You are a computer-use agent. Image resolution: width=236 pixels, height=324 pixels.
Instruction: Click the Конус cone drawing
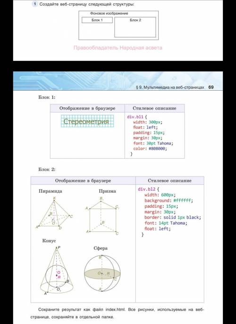pos(57,270)
